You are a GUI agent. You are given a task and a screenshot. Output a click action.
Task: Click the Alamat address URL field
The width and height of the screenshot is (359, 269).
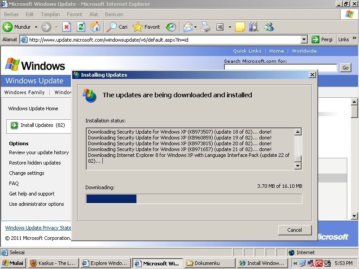tap(164, 40)
